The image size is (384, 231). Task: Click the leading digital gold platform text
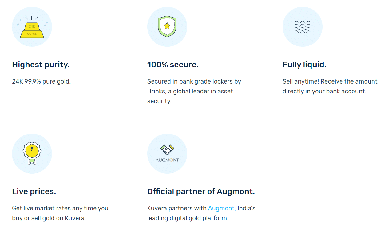click(188, 218)
